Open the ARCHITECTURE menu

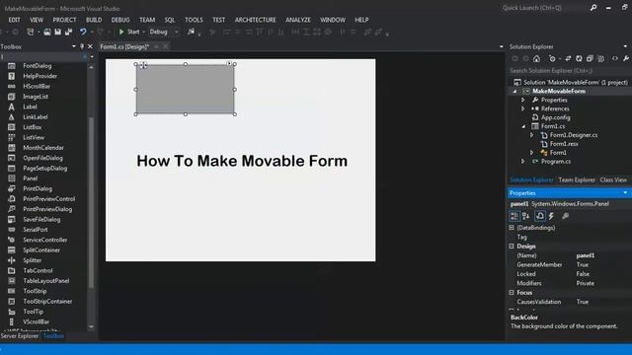255,20
